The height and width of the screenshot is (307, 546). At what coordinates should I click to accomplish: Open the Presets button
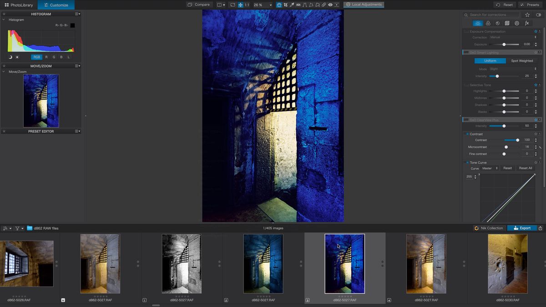click(529, 5)
